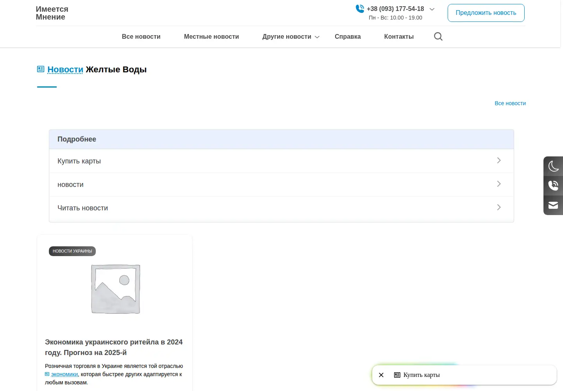The height and width of the screenshot is (391, 563).
Task: Click Имеется Мнение site logo
Action: pos(52,13)
